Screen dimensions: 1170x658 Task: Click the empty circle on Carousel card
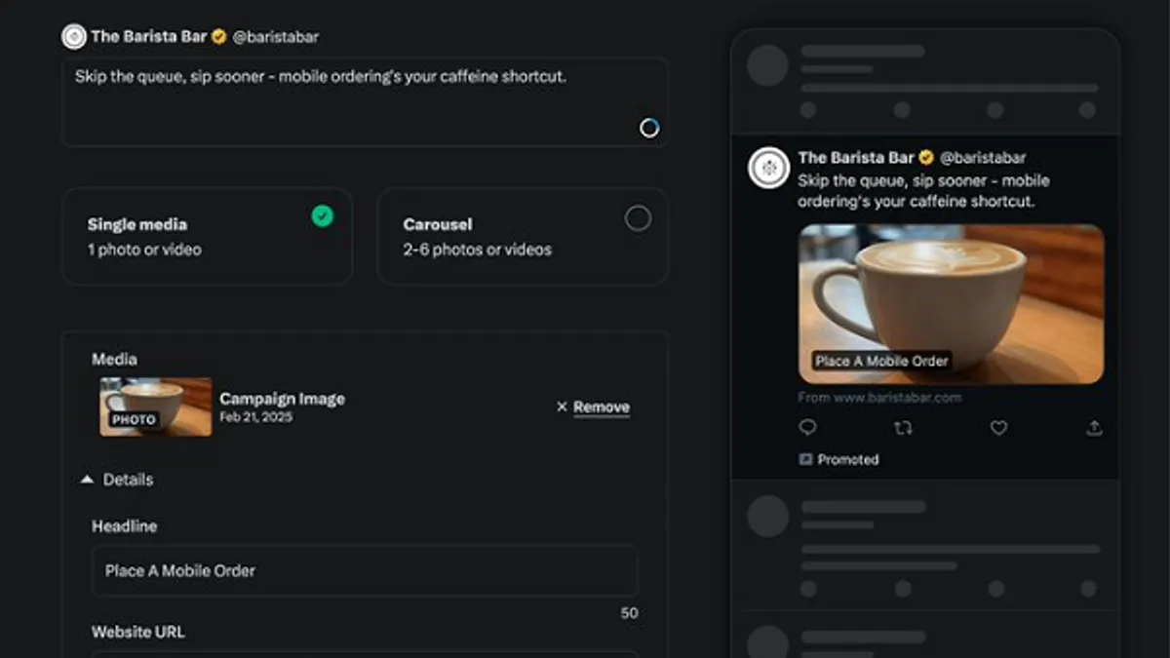[x=638, y=218]
